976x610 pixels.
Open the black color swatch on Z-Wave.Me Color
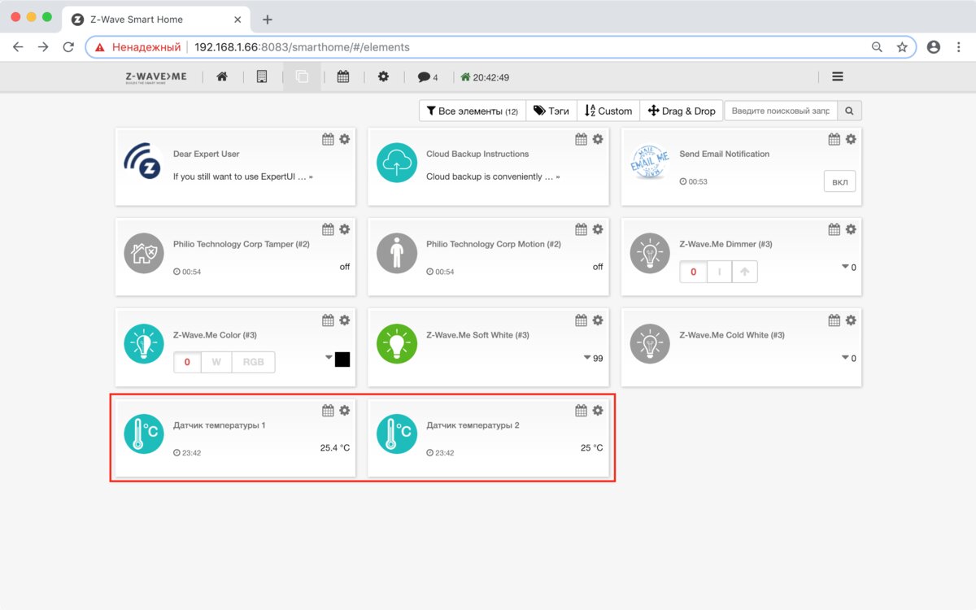[342, 359]
